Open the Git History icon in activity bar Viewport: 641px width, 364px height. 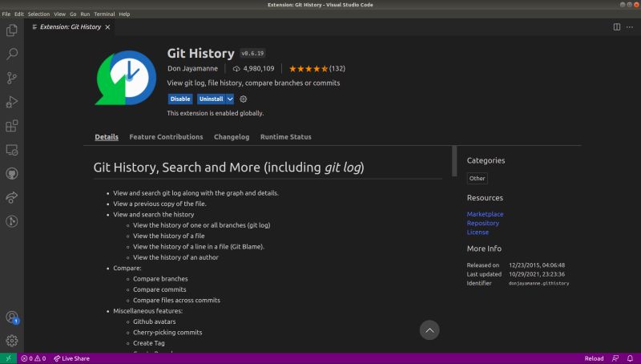coord(12,221)
